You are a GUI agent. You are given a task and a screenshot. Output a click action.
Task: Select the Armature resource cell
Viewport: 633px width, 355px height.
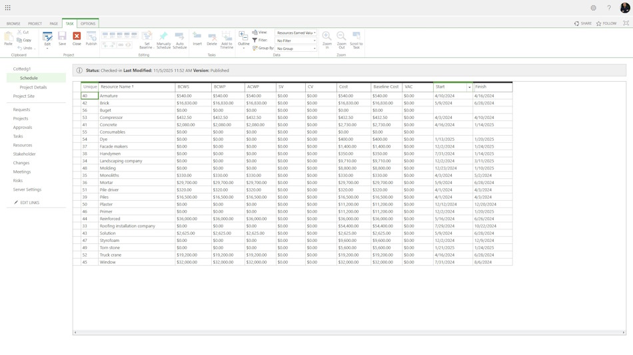[x=137, y=96]
